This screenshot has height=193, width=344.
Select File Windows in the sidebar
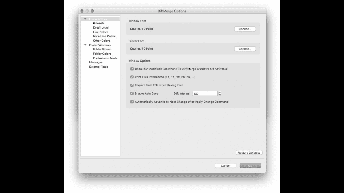click(x=98, y=19)
